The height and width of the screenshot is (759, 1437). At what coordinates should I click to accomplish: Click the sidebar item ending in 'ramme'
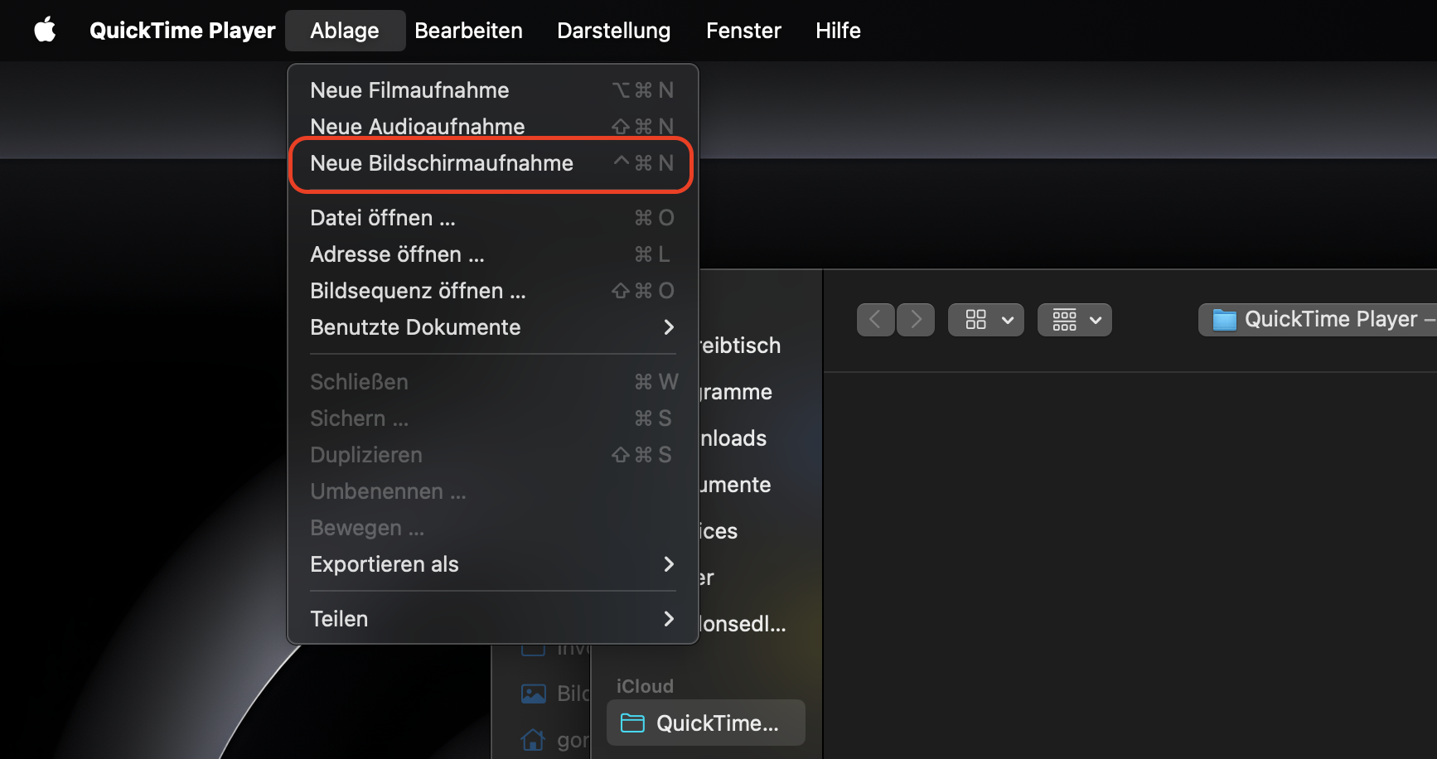pos(736,392)
